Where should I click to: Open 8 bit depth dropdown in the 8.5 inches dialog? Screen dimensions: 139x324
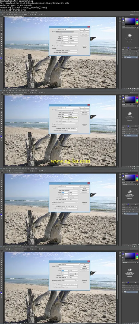click(x=74, y=43)
